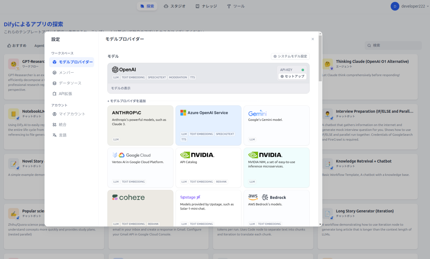Click the MODERATION tag on OpenAI card
This screenshot has width=430, height=259.
(178, 77)
